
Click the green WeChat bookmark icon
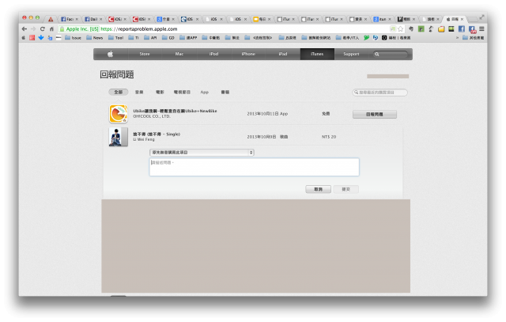(x=366, y=38)
